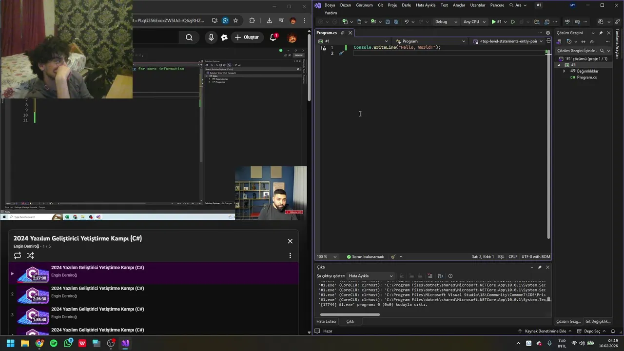Open the Hata Ayıklama menu

(x=426, y=5)
